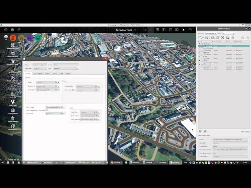Open the Roof Slope field dropdown arrow
The image size is (251, 188).
[x=64, y=114]
